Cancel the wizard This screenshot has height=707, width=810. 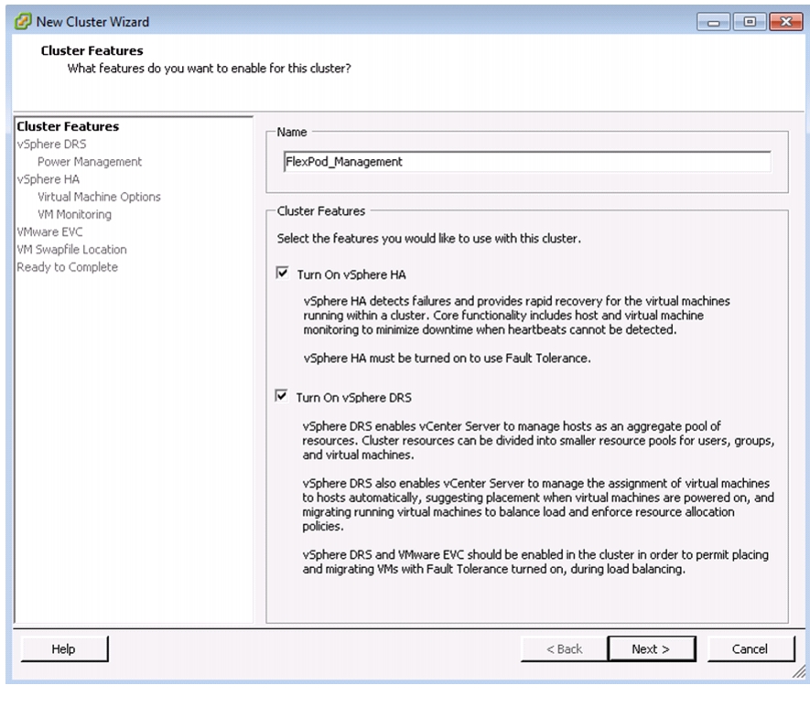(750, 648)
